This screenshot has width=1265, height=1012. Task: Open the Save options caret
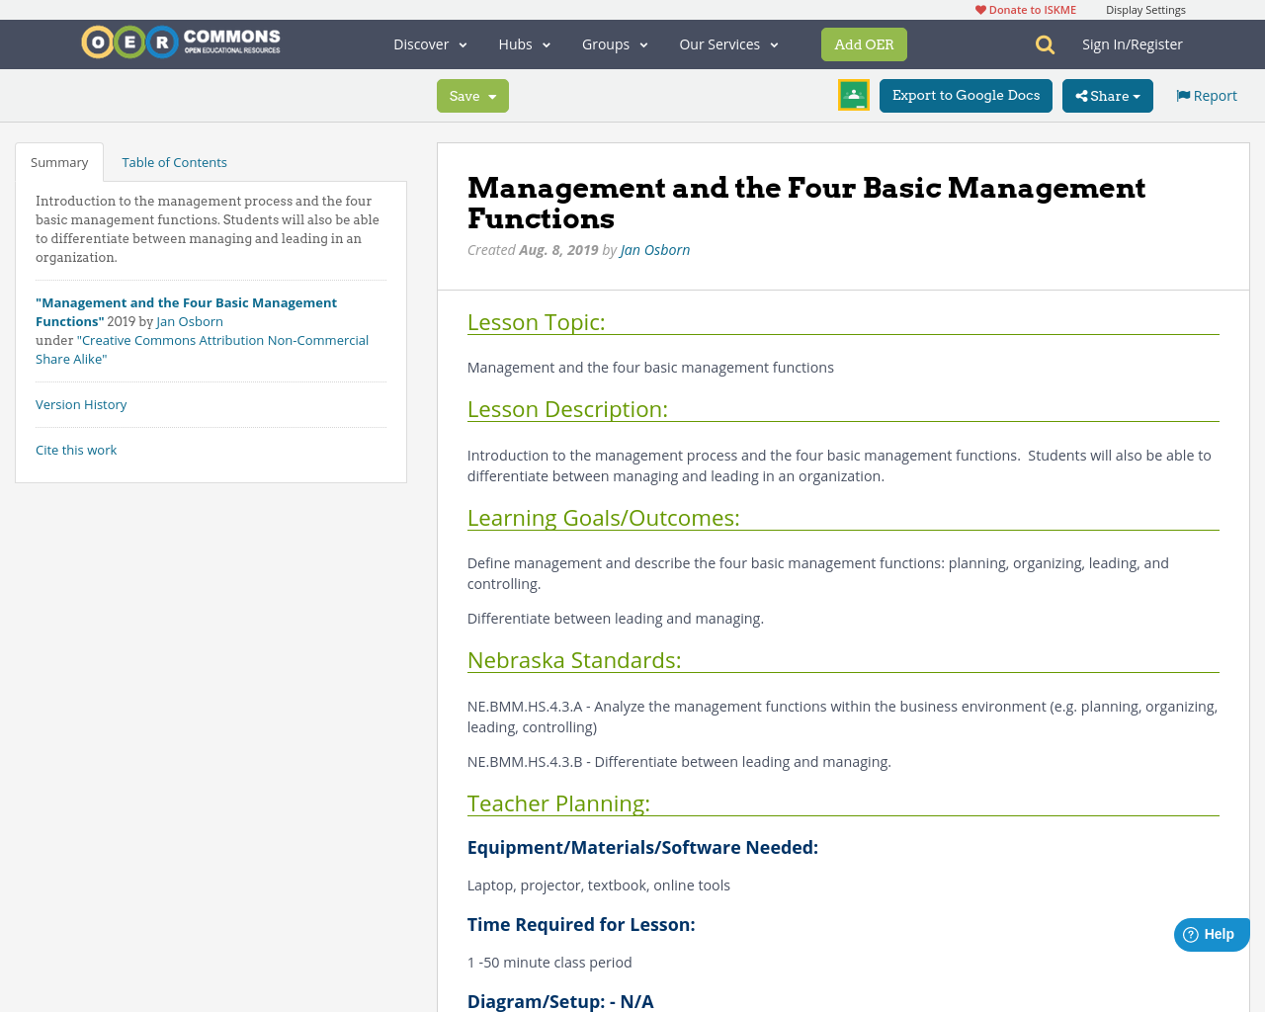pos(490,95)
